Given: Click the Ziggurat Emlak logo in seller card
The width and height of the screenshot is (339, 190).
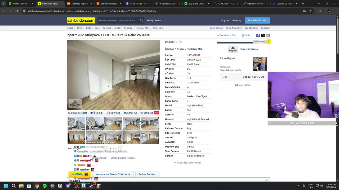Looking at the screenshot, I should point(233,49).
